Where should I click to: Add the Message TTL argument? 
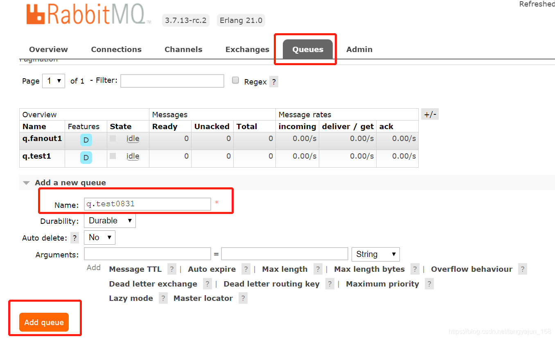135,269
